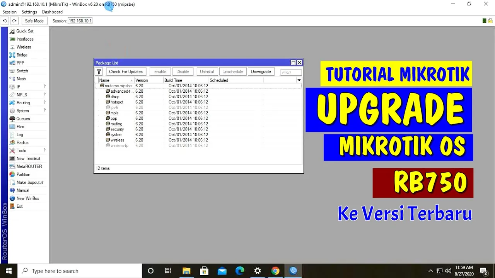
Task: Open Task View on the taskbar
Action: (168, 271)
